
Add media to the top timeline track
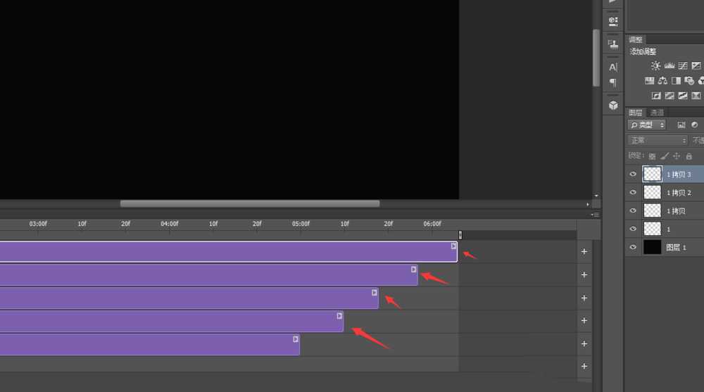point(584,252)
